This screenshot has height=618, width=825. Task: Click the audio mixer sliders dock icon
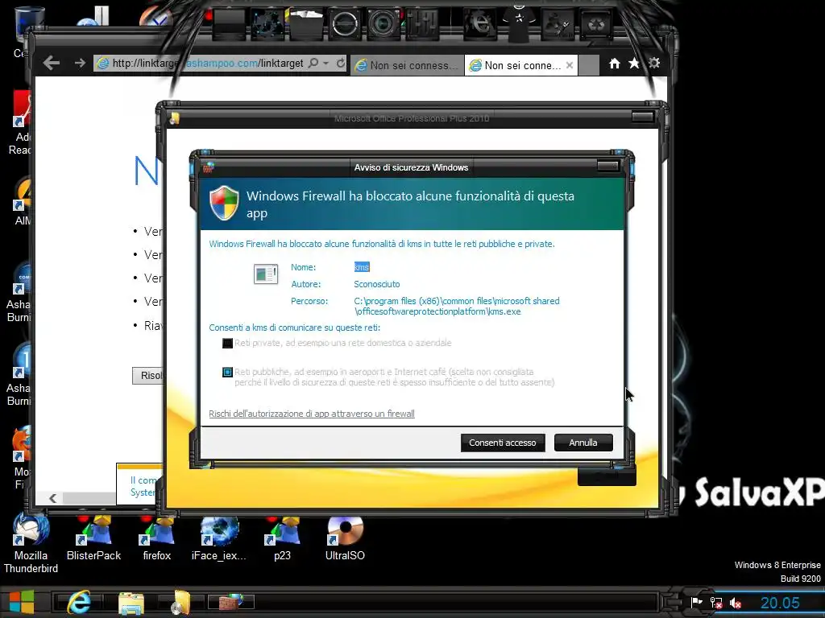click(x=422, y=24)
